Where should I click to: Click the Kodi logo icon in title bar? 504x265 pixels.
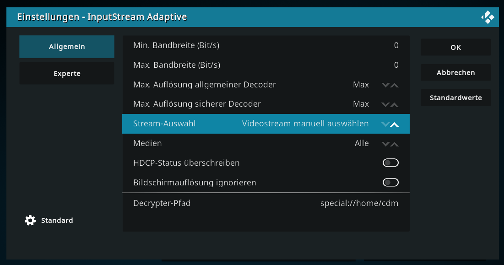(487, 17)
